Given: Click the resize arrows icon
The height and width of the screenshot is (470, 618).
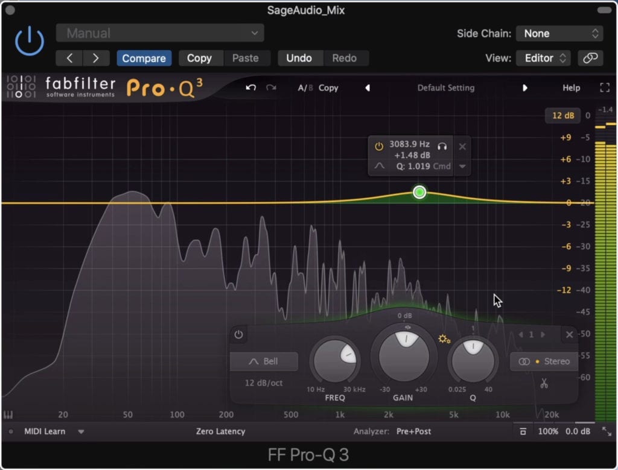Looking at the screenshot, I should [x=606, y=431].
